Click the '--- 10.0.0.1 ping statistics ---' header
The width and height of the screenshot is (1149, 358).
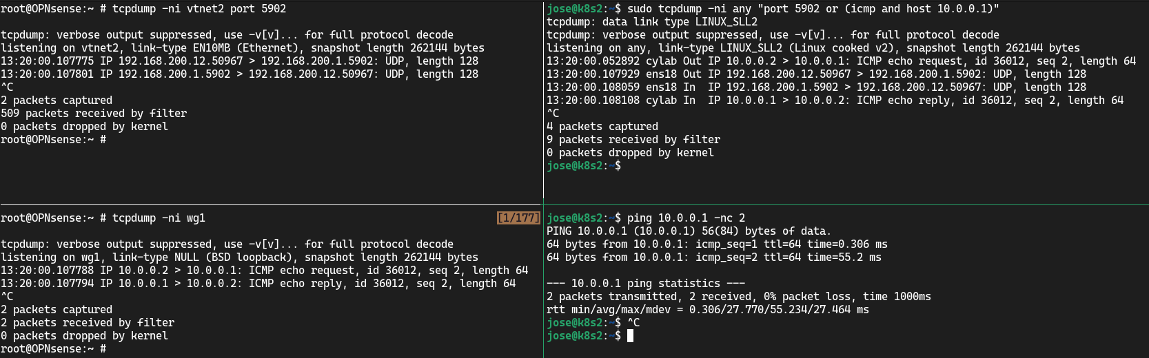coord(645,284)
